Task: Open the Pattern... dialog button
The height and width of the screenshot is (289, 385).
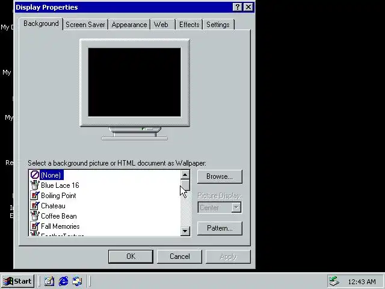Action: [x=220, y=228]
